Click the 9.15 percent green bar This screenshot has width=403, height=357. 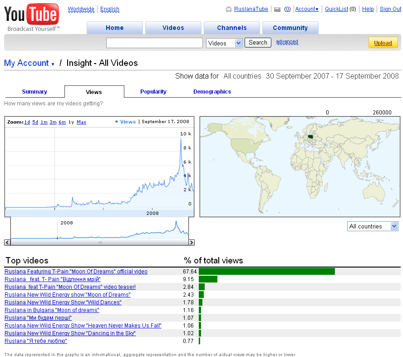click(x=208, y=279)
